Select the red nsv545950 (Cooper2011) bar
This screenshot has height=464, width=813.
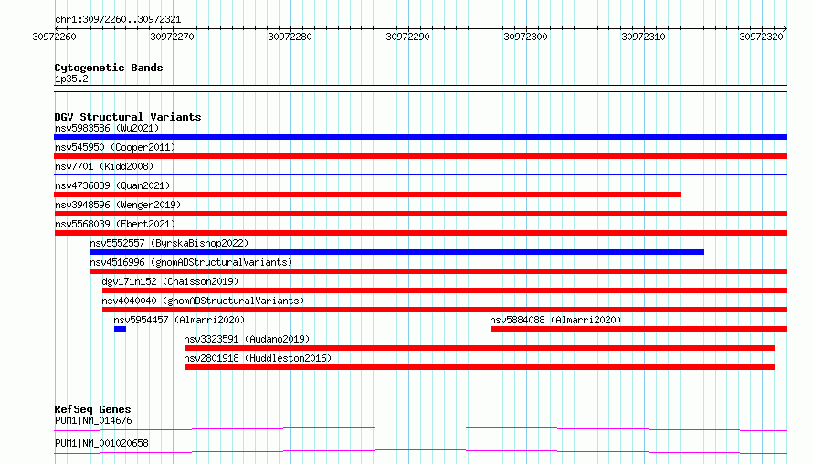tap(420, 156)
